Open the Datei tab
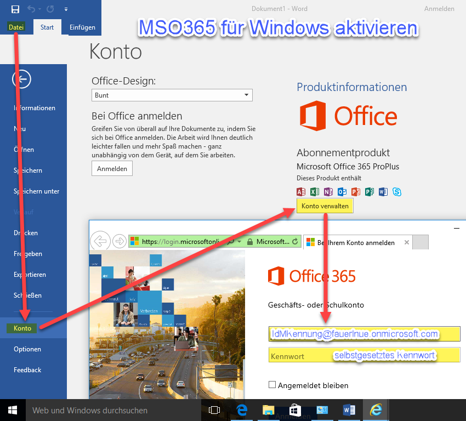466x421 pixels. coord(16,27)
